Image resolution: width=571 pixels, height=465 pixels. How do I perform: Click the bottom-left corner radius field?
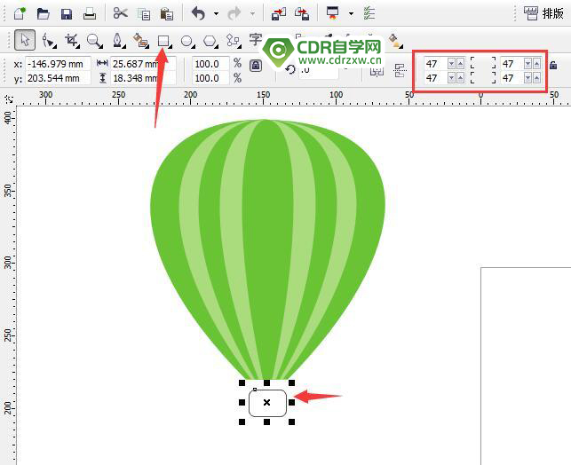[x=435, y=78]
